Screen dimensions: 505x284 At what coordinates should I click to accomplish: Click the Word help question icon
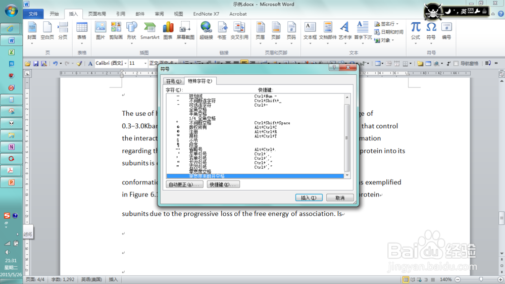tap(501, 14)
